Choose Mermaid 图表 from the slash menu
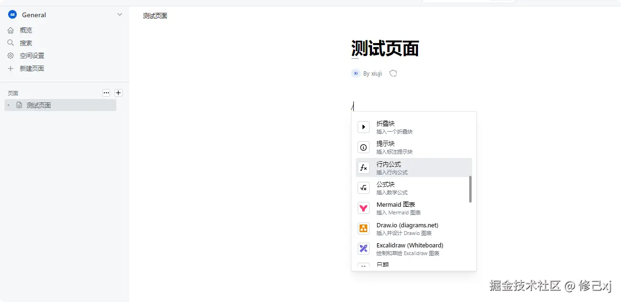Screen dimensions: 621x302 pyautogui.click(x=414, y=208)
